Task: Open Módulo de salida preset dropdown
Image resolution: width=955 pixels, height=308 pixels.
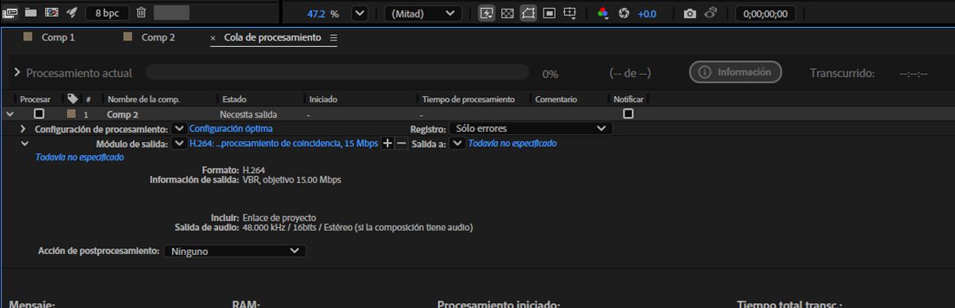Action: pos(179,144)
